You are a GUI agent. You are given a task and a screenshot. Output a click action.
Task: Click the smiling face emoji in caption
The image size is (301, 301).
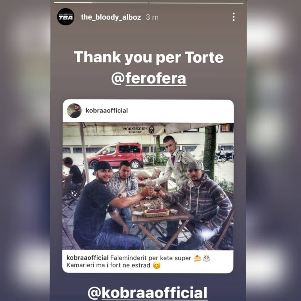[x=157, y=266]
